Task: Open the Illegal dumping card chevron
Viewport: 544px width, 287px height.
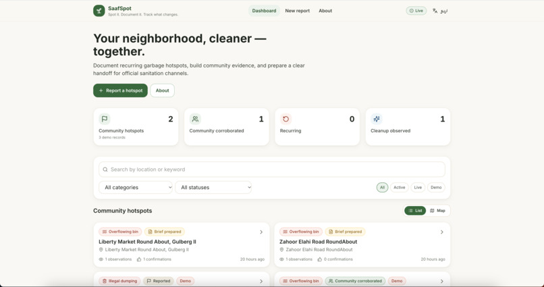Action: click(261, 282)
